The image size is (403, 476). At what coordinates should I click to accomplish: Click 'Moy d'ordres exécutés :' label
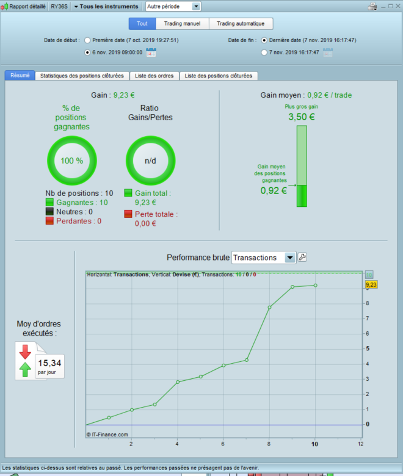coord(38,328)
